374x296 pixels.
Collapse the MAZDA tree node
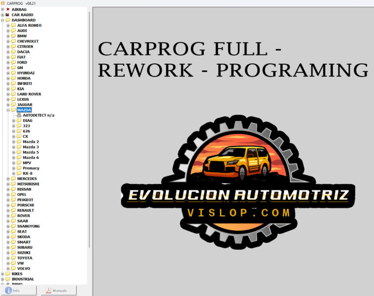pos(8,110)
